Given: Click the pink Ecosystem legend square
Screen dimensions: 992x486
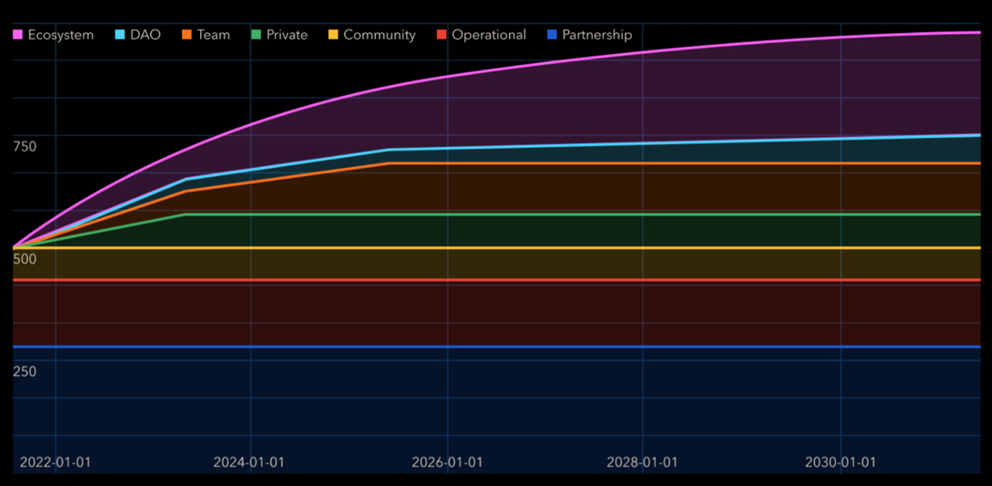Looking at the screenshot, I should pyautogui.click(x=18, y=35).
